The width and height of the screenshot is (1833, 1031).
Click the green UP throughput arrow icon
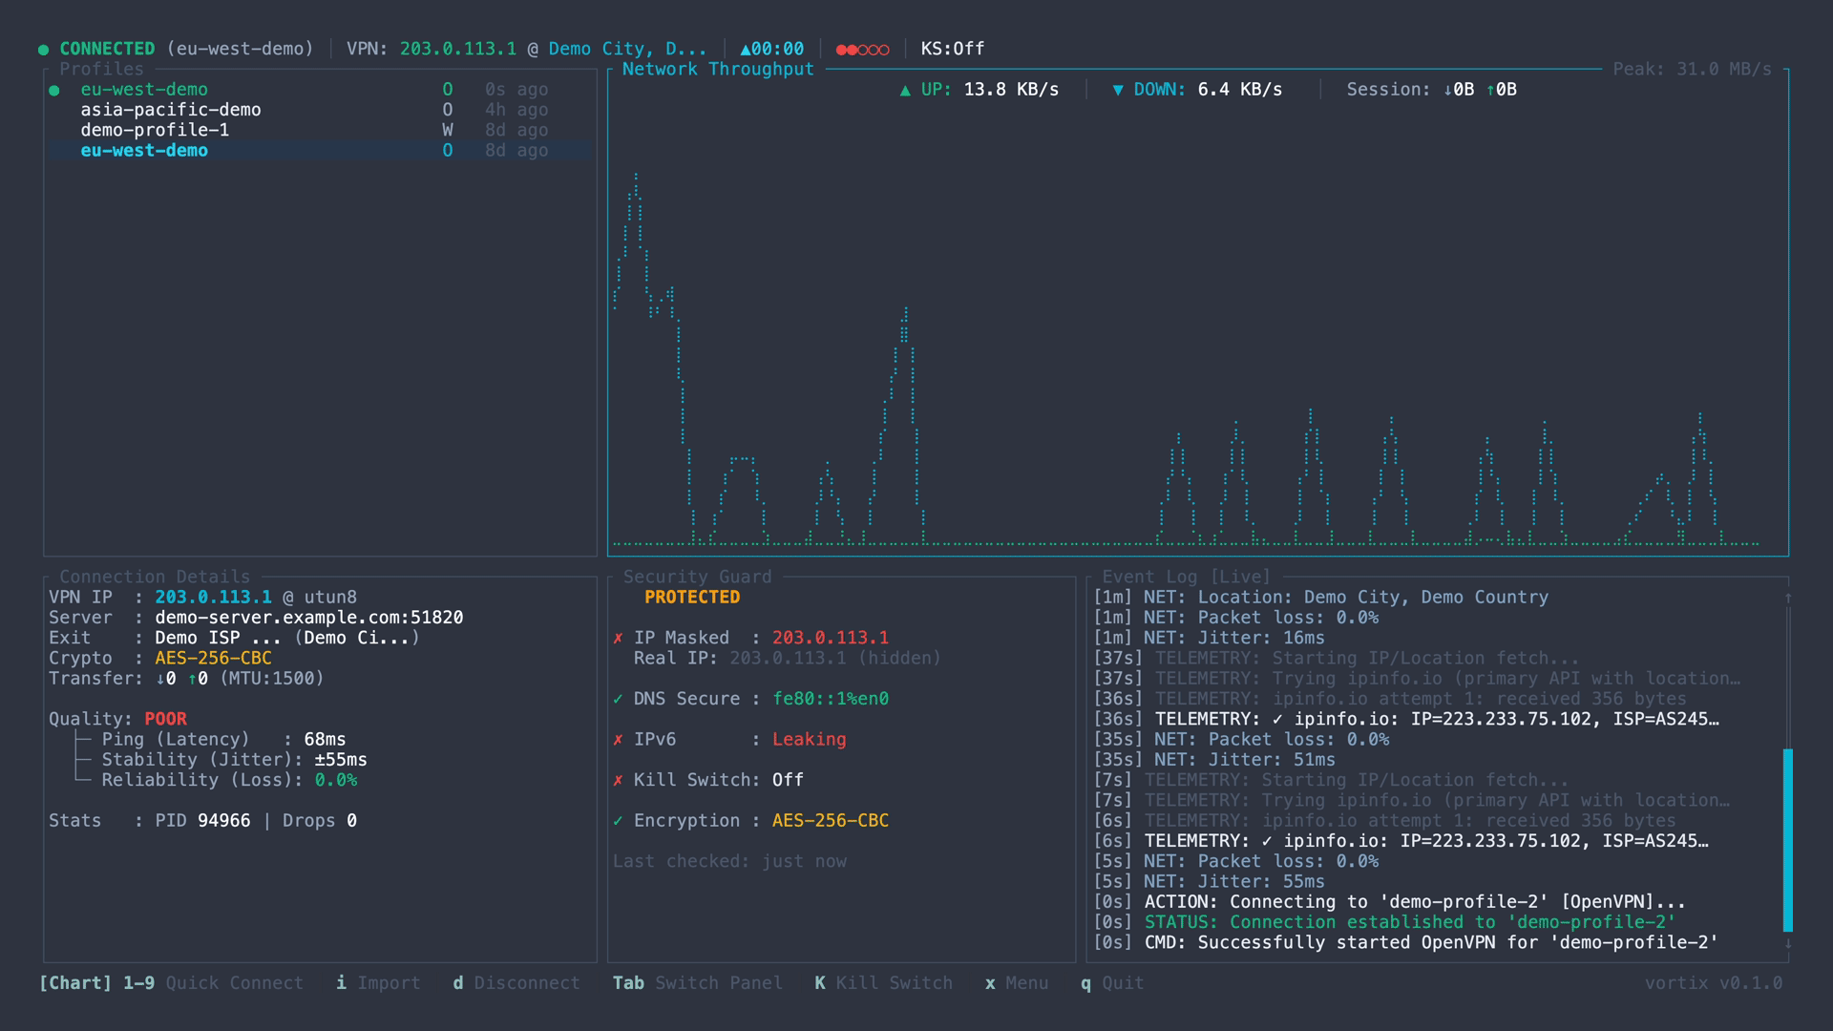point(904,89)
